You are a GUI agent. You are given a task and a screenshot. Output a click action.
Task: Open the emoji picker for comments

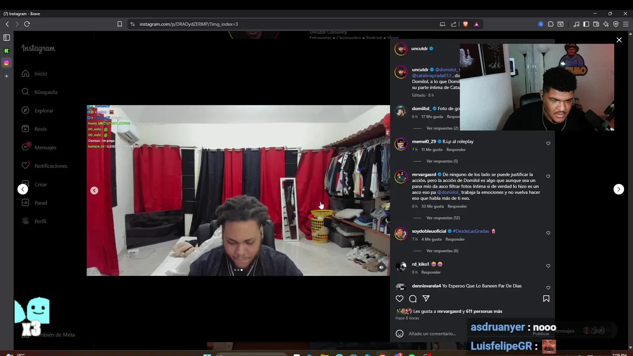[400, 334]
